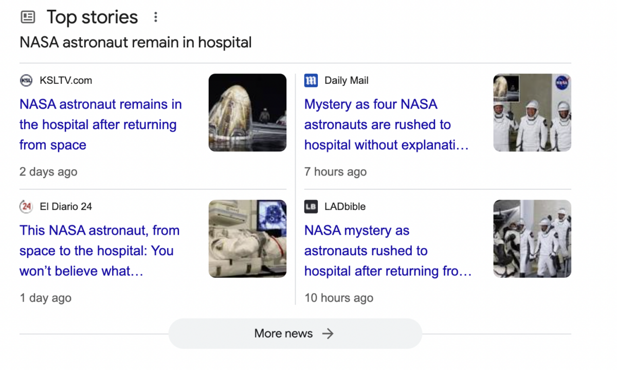Click the Top stories newspaper icon
The image size is (617, 370).
(28, 17)
